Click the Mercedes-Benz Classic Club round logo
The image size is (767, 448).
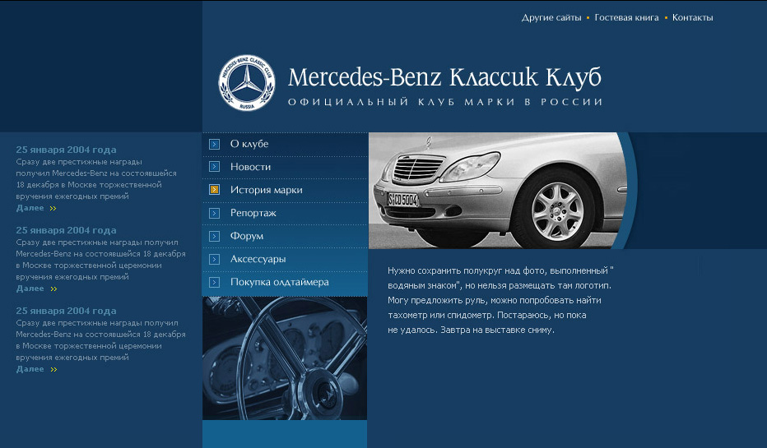click(x=247, y=82)
